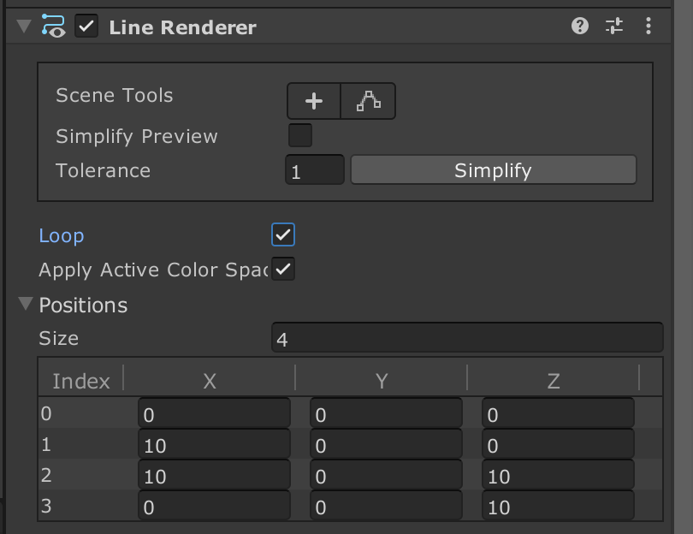Open Line Renderer help reference
Screen dimensions: 693x534
[579, 26]
